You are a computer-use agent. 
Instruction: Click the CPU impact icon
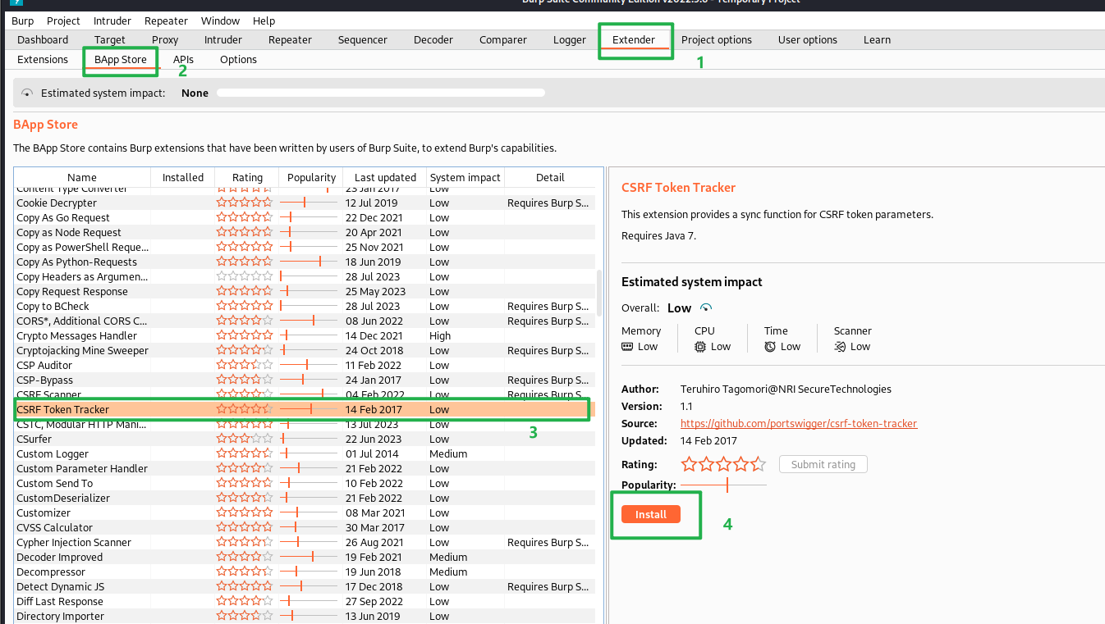point(700,347)
